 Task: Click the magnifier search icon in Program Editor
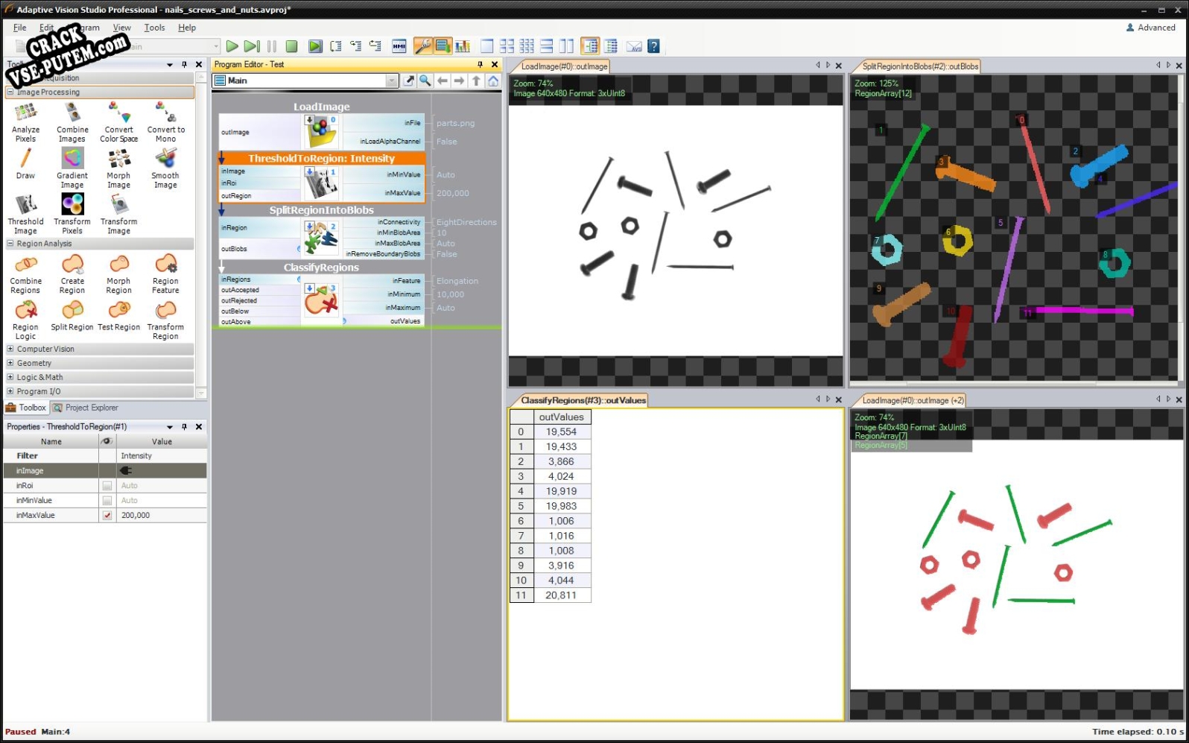tap(425, 80)
